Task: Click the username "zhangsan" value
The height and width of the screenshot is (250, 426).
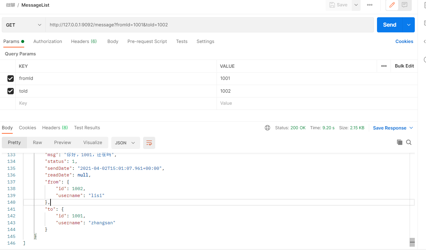Action: pyautogui.click(x=102, y=223)
